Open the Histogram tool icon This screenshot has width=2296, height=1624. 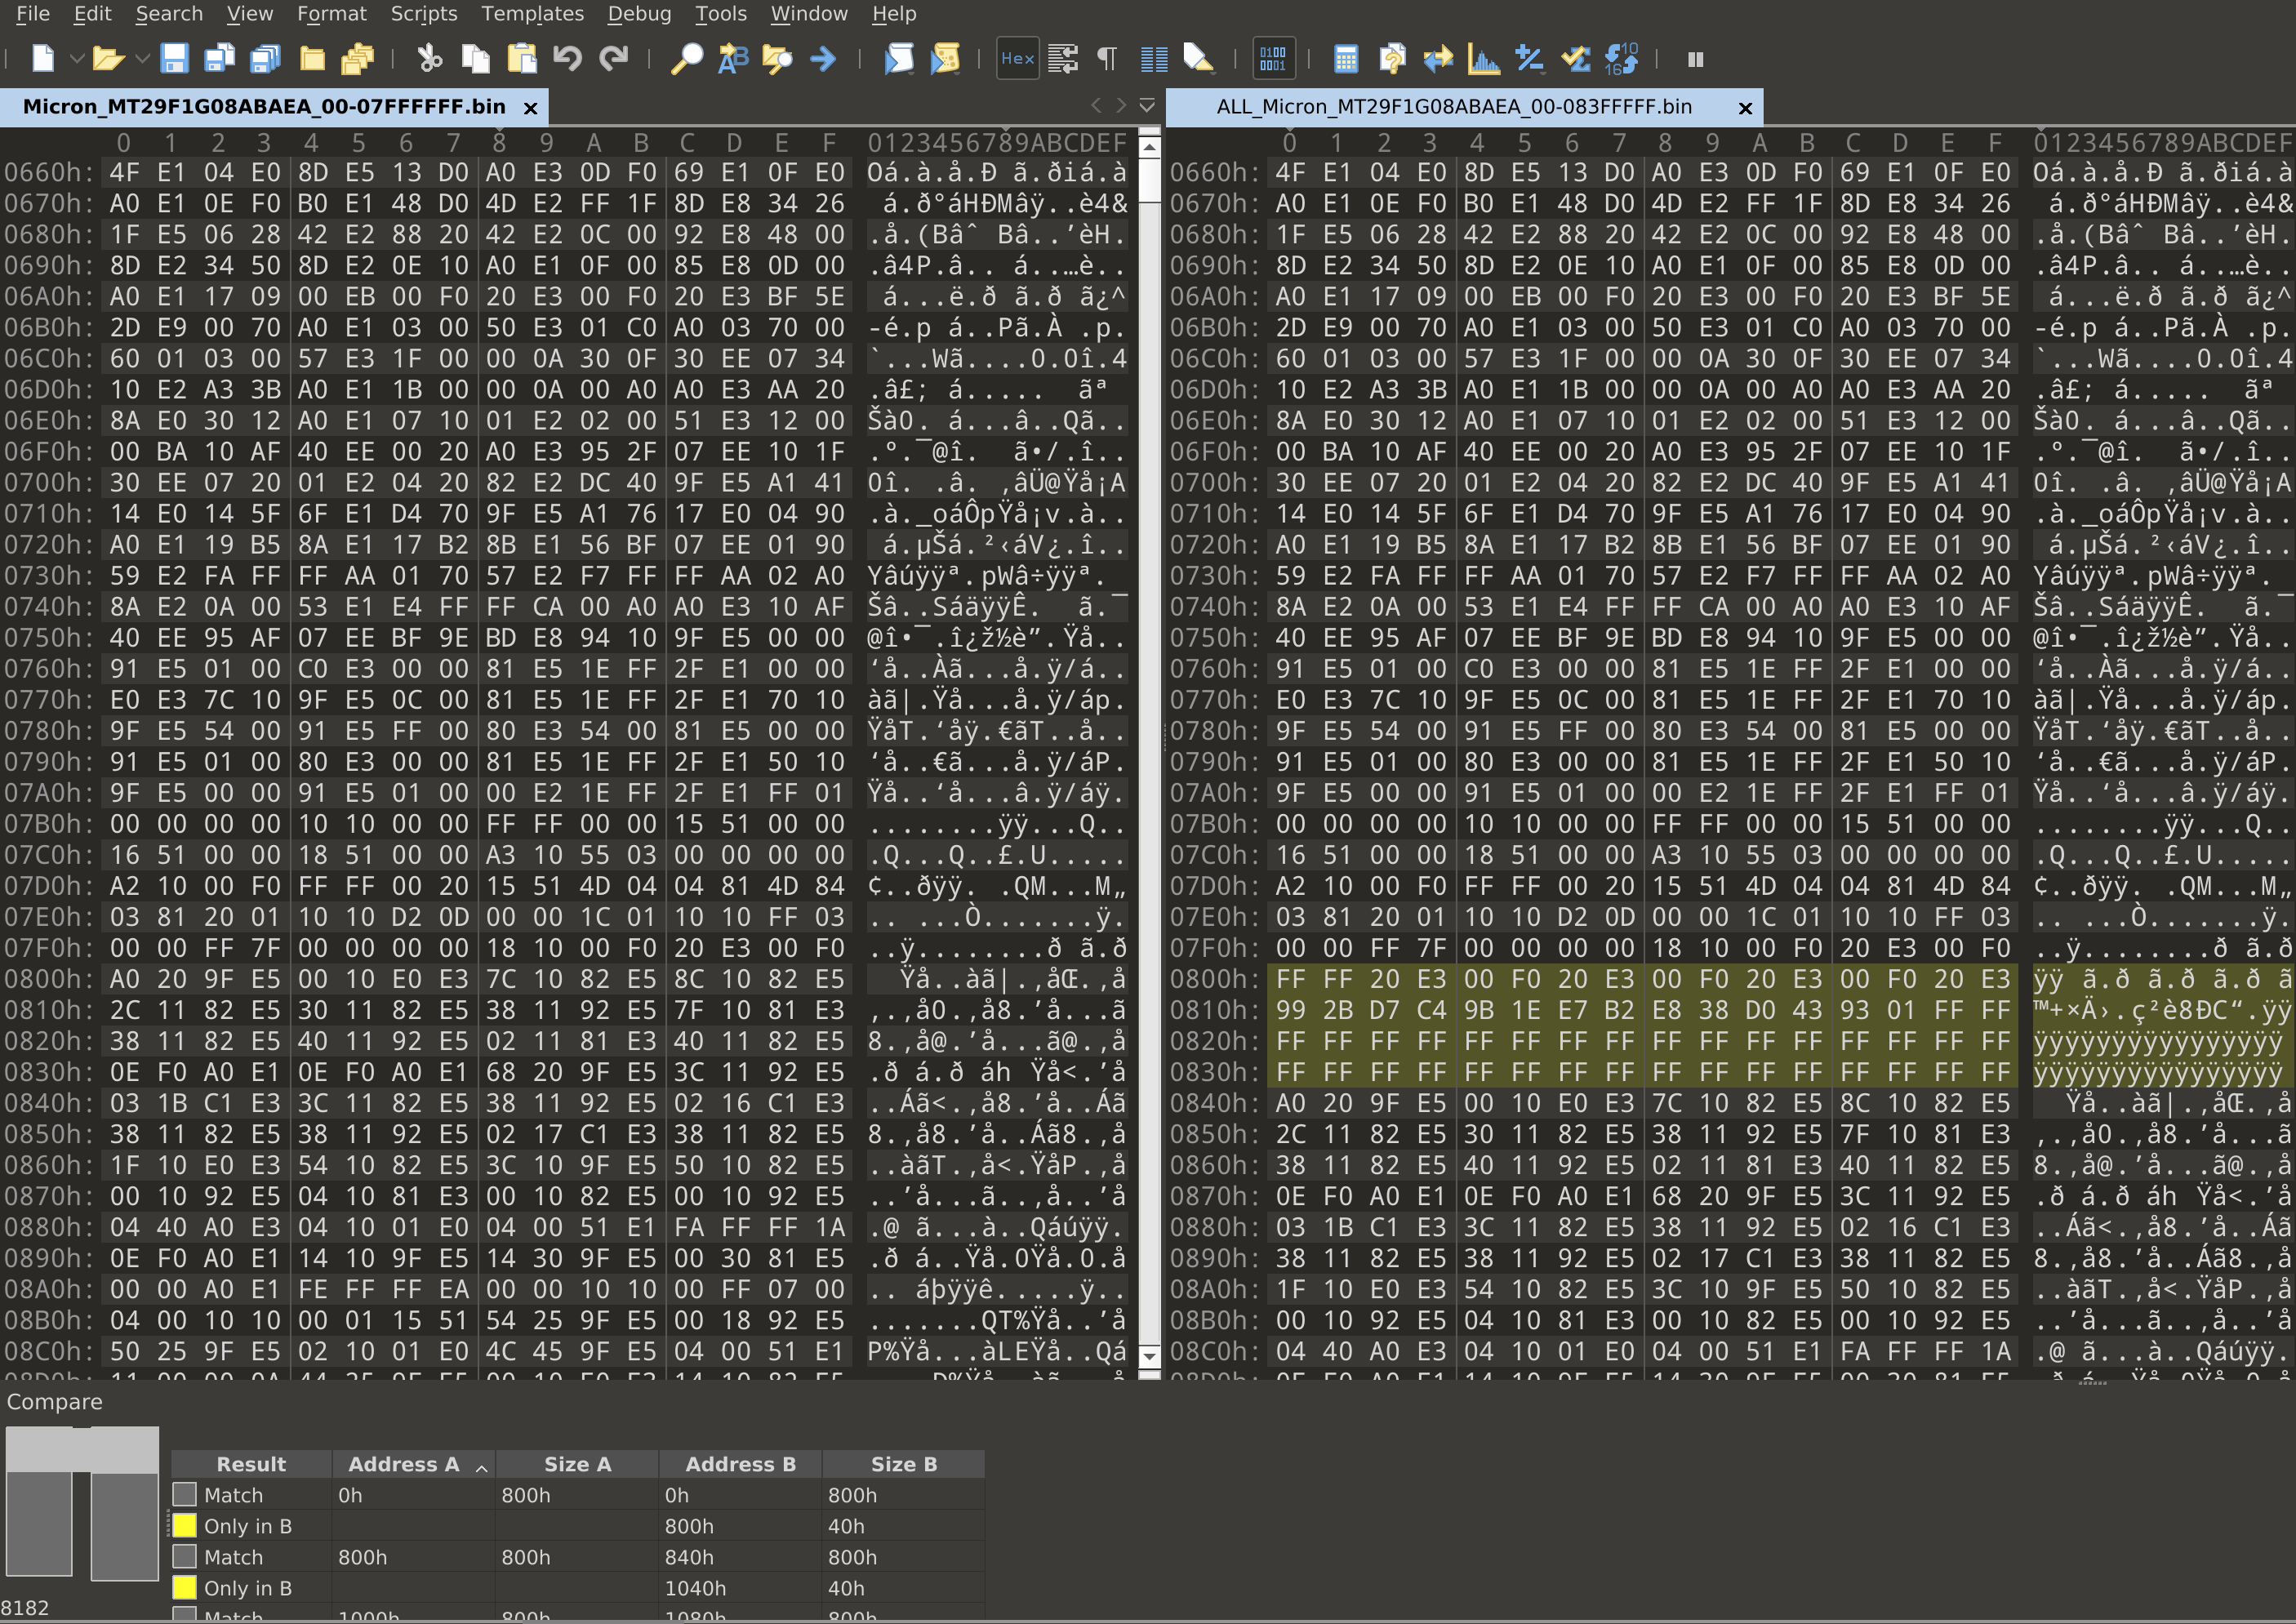point(1484,59)
